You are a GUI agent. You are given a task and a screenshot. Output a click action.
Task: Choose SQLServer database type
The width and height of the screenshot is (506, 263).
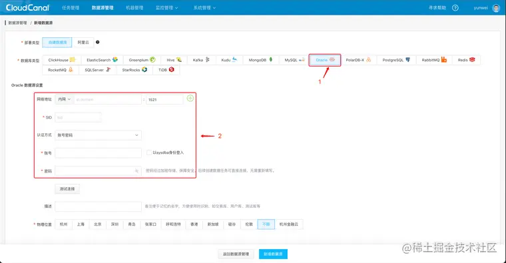point(97,70)
